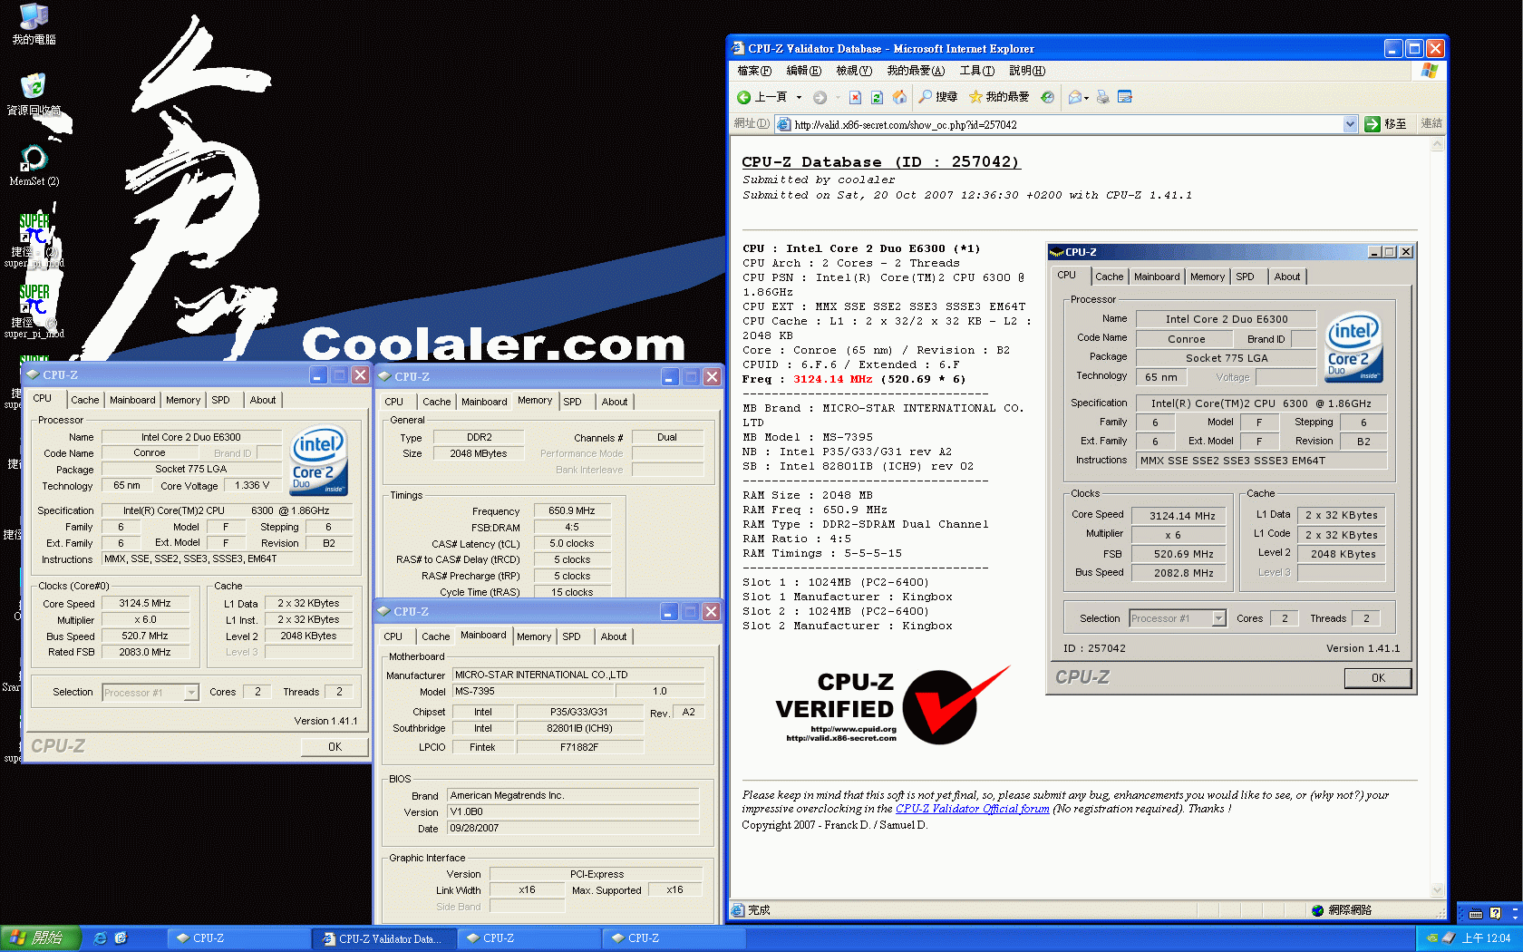Click the keyboard language bar icon
This screenshot has height=952, width=1523.
click(x=1475, y=913)
